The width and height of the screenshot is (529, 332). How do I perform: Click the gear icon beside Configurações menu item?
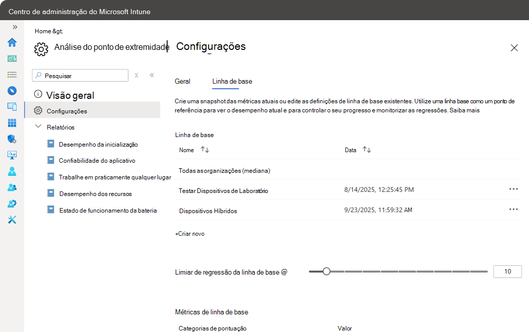(x=38, y=110)
